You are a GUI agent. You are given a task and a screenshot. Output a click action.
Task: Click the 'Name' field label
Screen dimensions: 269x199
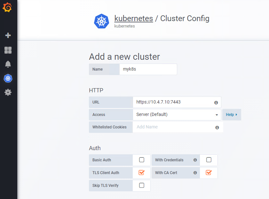coord(98,69)
